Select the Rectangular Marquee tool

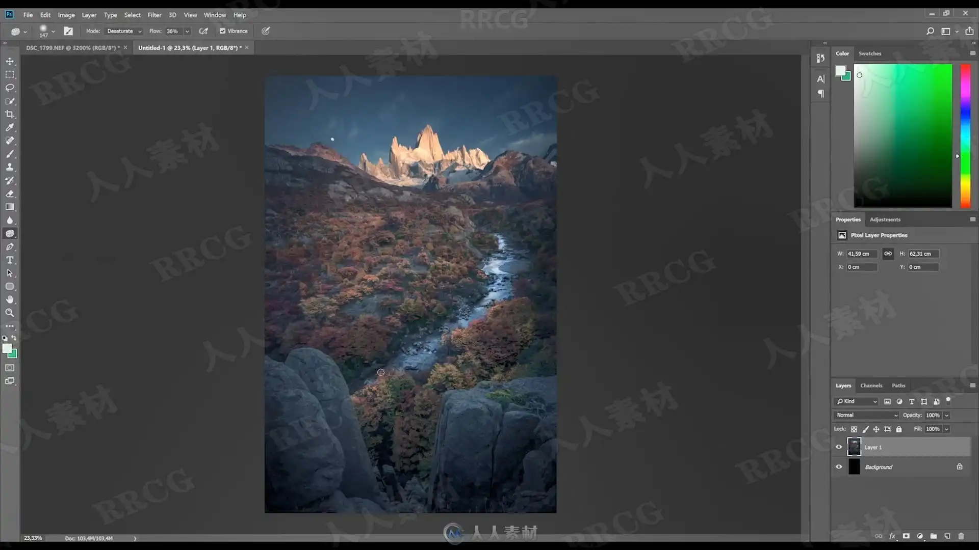click(10, 74)
